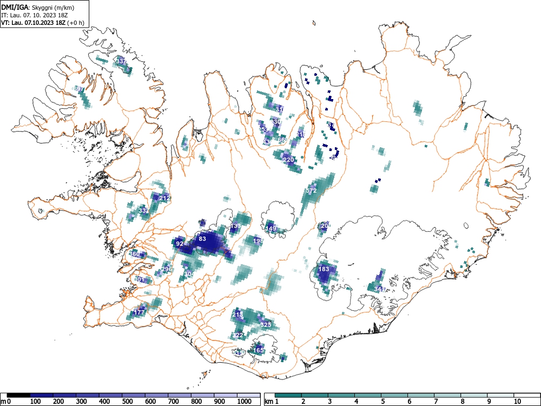The width and height of the screenshot is (541, 406).
Task: Click the '10' kilometer scale label
Action: click(517, 402)
